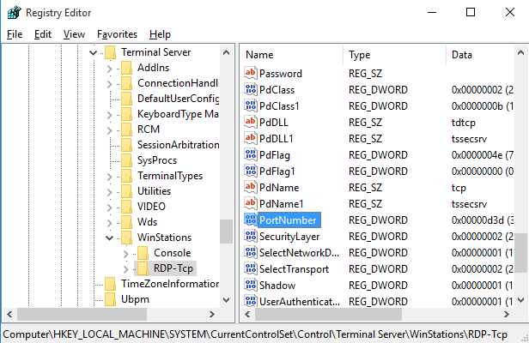Click the RCM folder icon
The height and width of the screenshot is (343, 529).
point(126,129)
